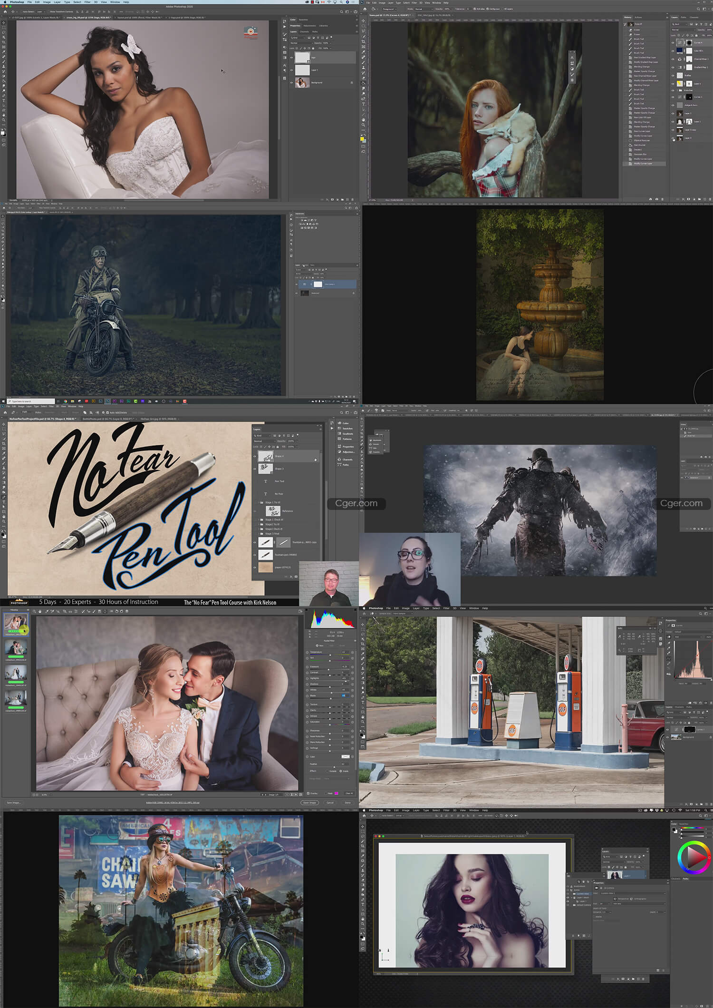The height and width of the screenshot is (1008, 713).
Task: Open the Window menu in the bride Photoshop window
Action: 115,2
